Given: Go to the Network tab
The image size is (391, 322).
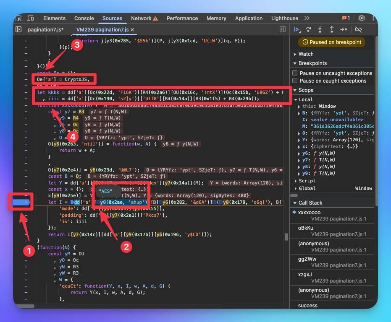Looking at the screenshot, I should click(141, 18).
